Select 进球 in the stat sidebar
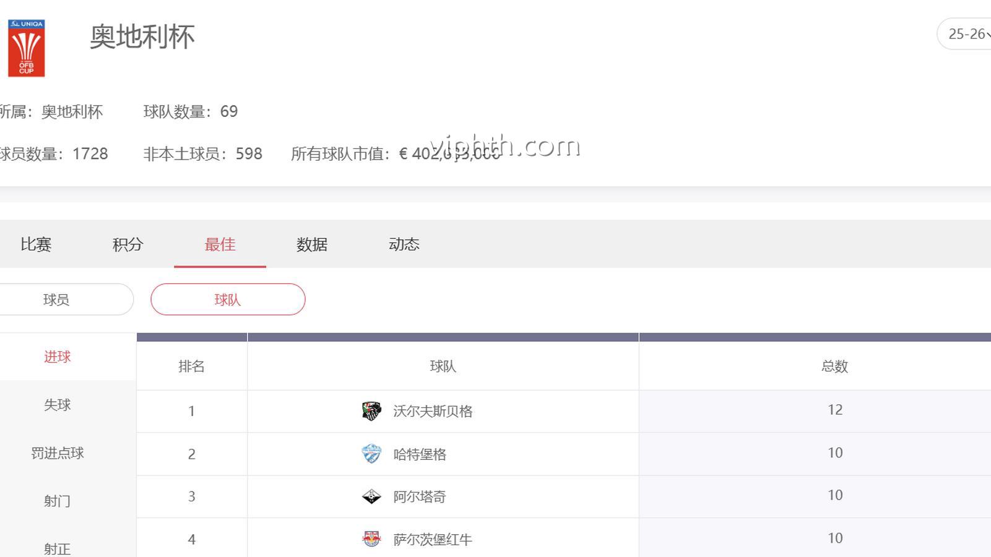991x557 pixels. click(x=57, y=357)
